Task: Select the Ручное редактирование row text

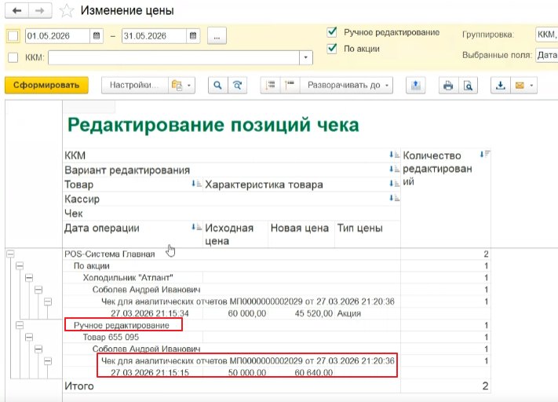Action: (122, 325)
